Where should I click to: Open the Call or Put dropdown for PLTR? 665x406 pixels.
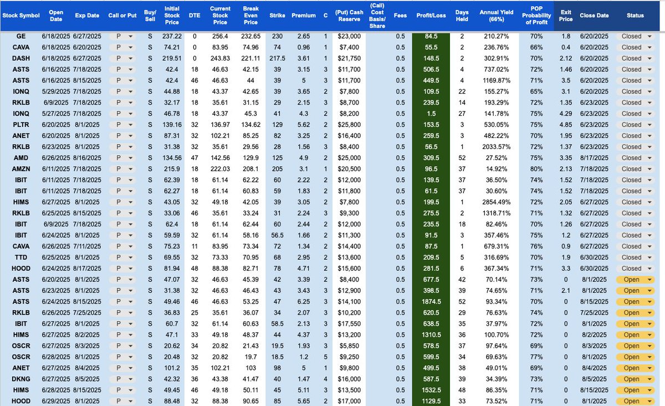121,125
